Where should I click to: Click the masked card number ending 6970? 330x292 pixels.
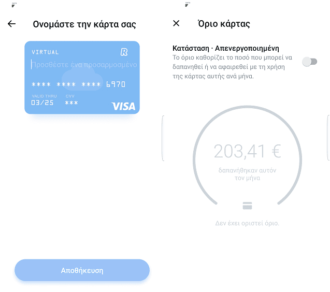(78, 84)
